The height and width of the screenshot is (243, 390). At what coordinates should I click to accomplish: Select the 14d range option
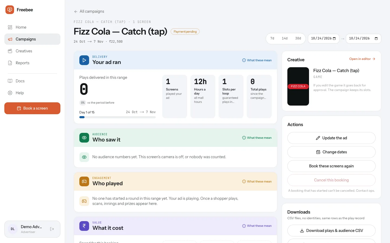tap(285, 39)
